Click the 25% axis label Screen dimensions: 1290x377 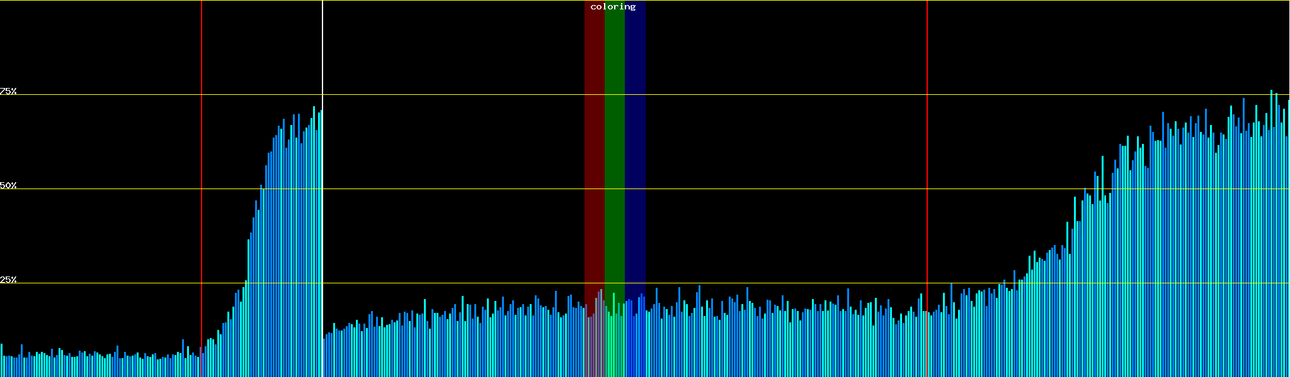click(x=8, y=280)
